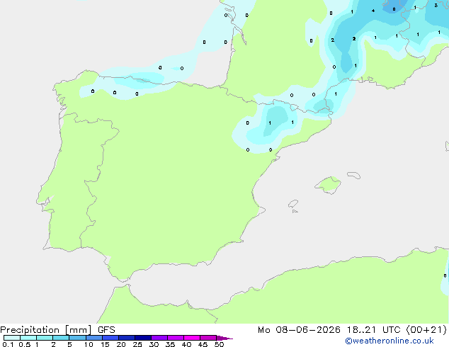449x347 pixels.
Task: Click the legend label '50'
Action: coord(220,344)
